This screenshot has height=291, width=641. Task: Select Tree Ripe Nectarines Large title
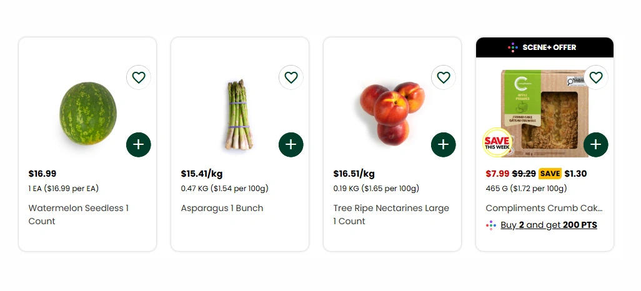(x=391, y=215)
